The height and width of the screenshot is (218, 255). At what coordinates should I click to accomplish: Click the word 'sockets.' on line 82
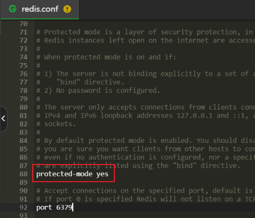point(60,124)
